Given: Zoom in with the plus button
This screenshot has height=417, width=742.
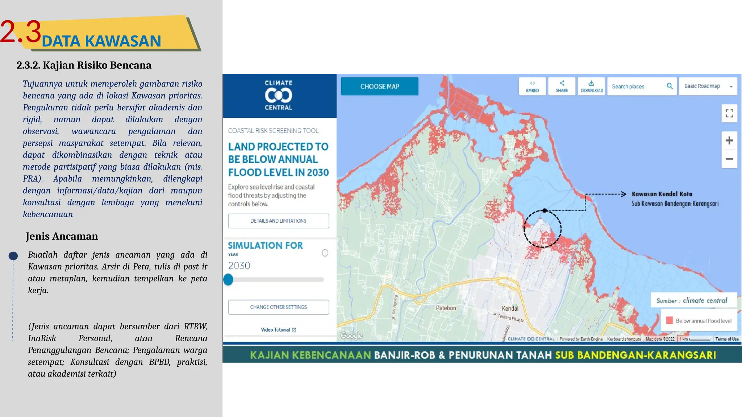Looking at the screenshot, I should (729, 140).
